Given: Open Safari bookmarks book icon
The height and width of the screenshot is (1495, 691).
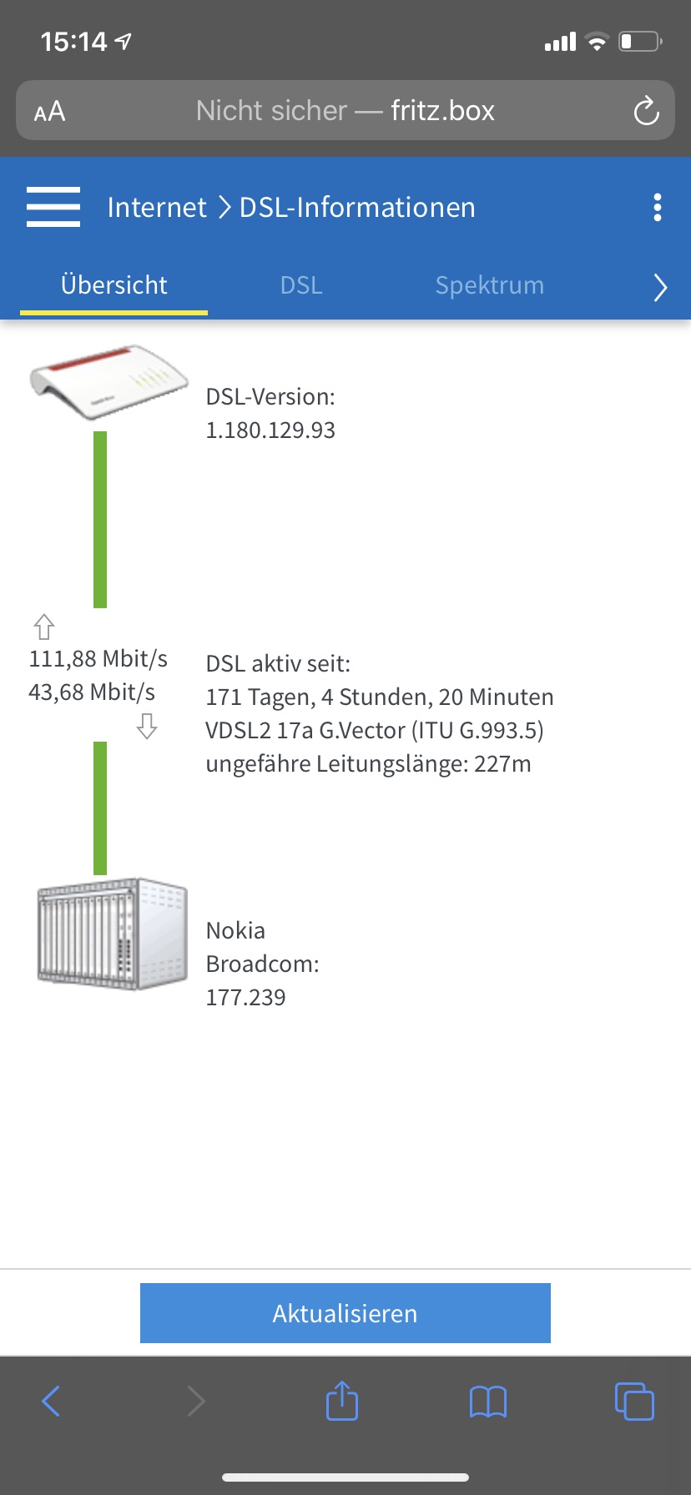Looking at the screenshot, I should 488,1402.
